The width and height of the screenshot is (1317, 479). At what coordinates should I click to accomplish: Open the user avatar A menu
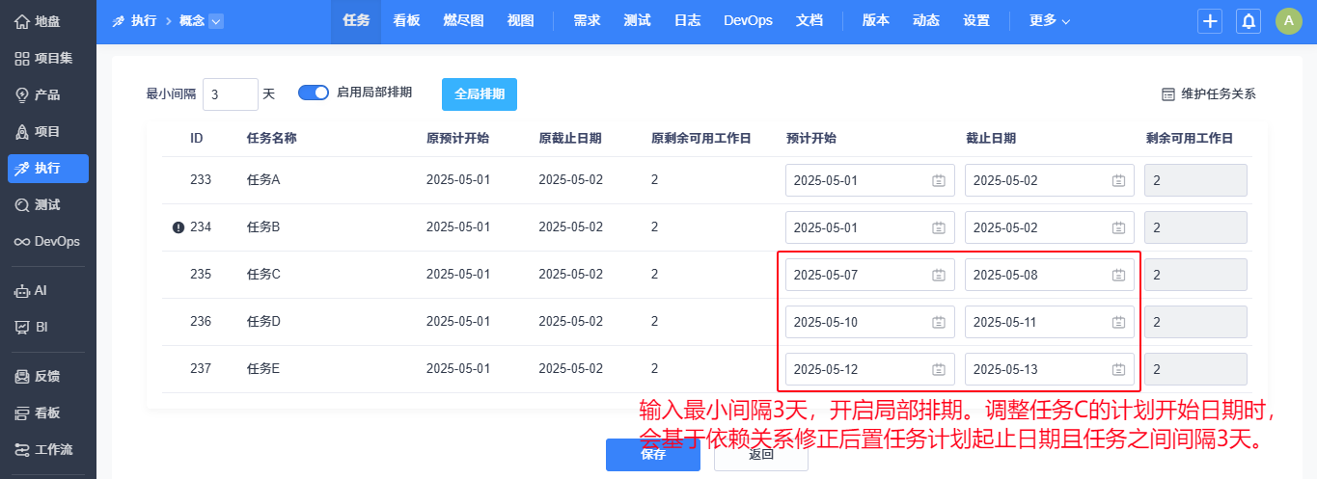1289,21
